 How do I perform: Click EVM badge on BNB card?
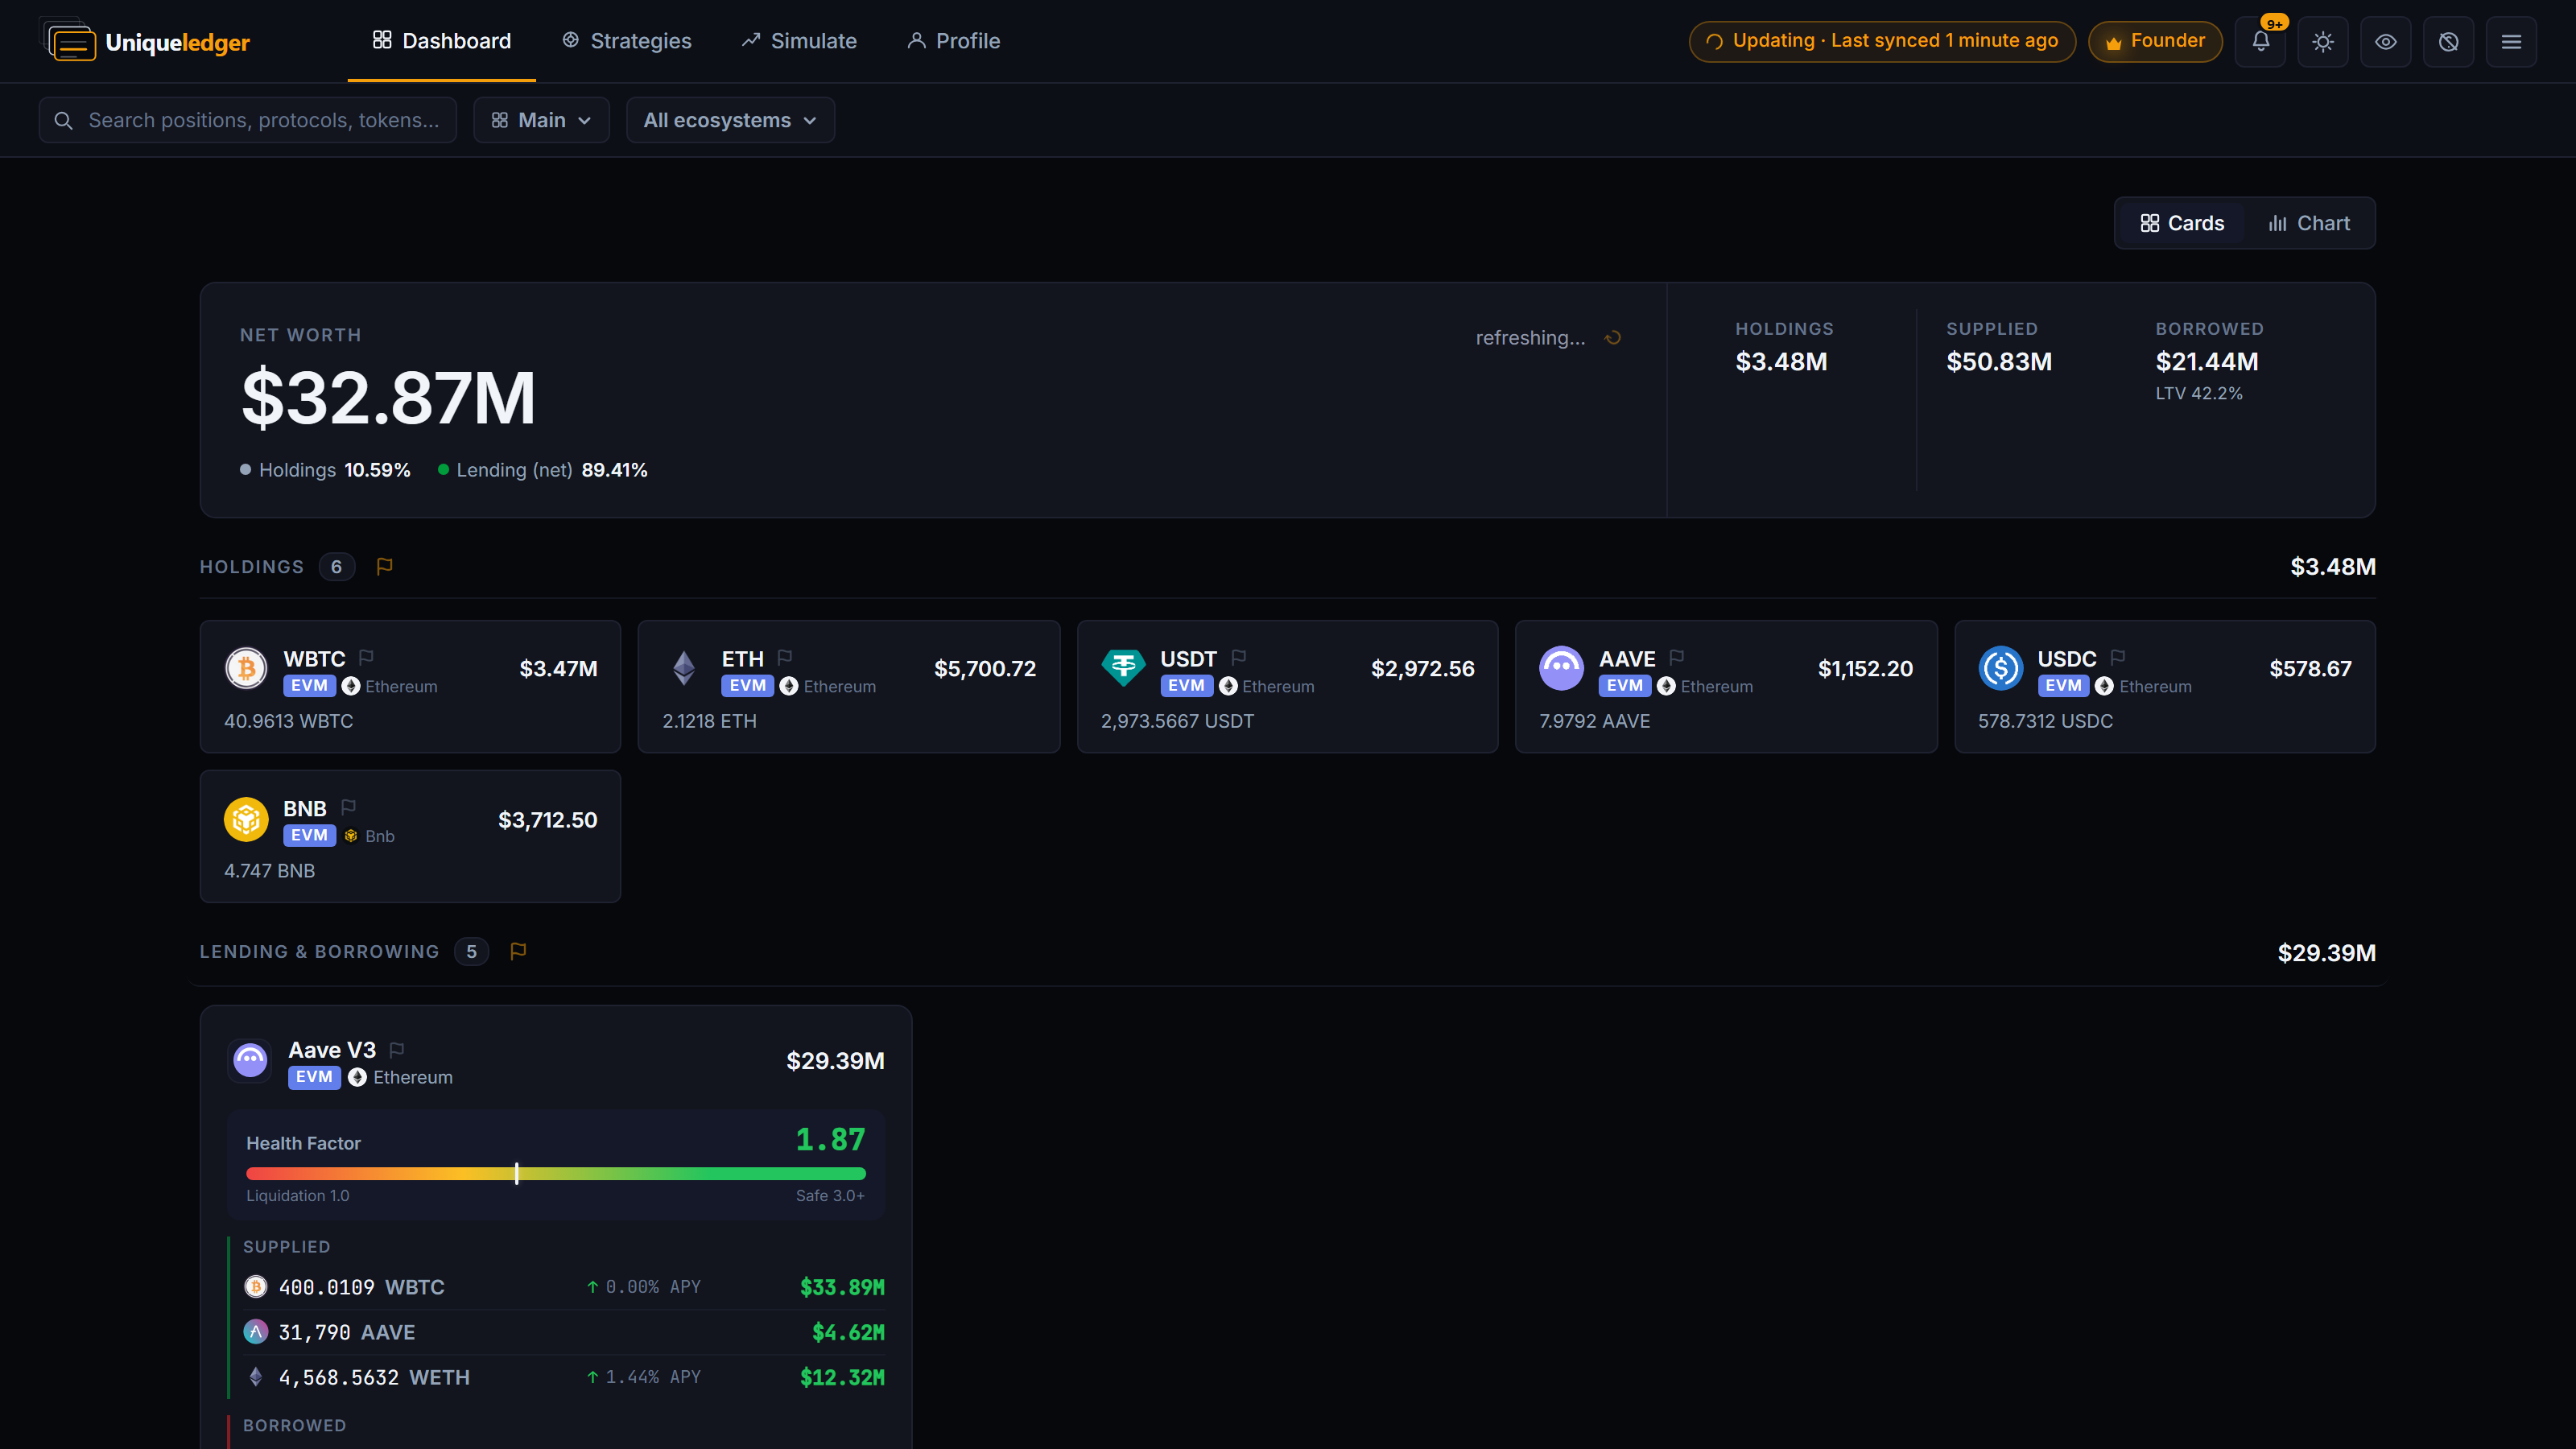coord(309,835)
